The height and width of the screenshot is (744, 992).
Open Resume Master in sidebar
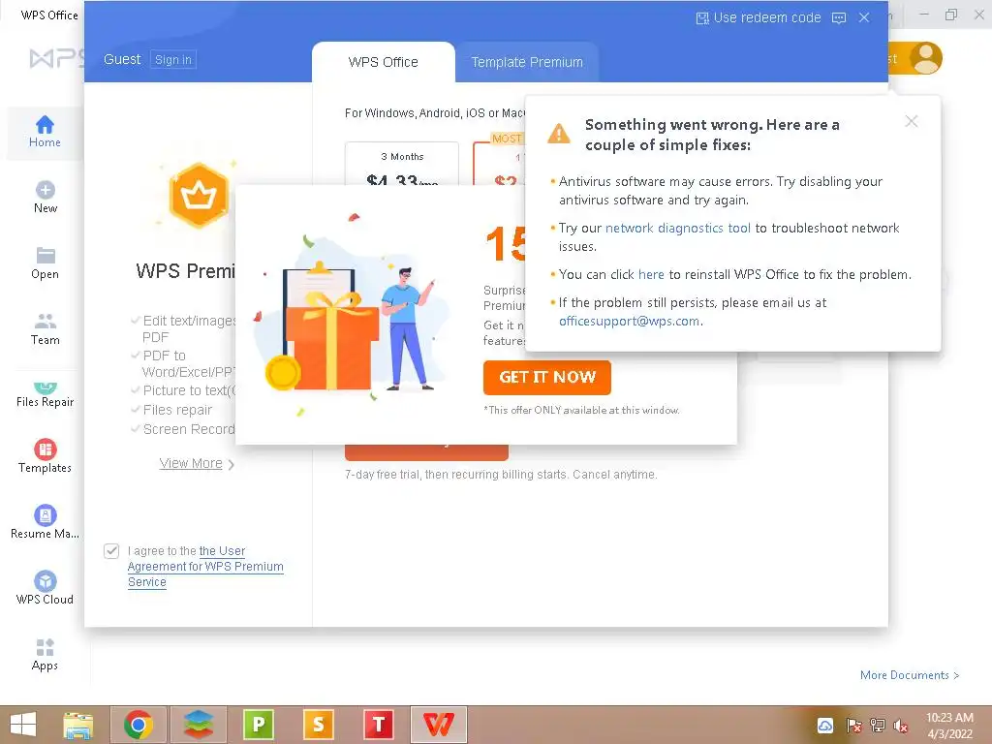coord(45,522)
